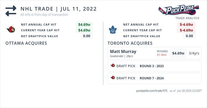Click Ottawa's green net annual cap hit
This screenshot has width=207, height=108.
click(84, 25)
